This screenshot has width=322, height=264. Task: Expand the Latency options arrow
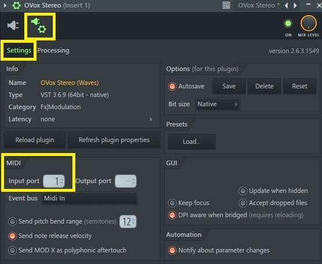[x=151, y=119]
